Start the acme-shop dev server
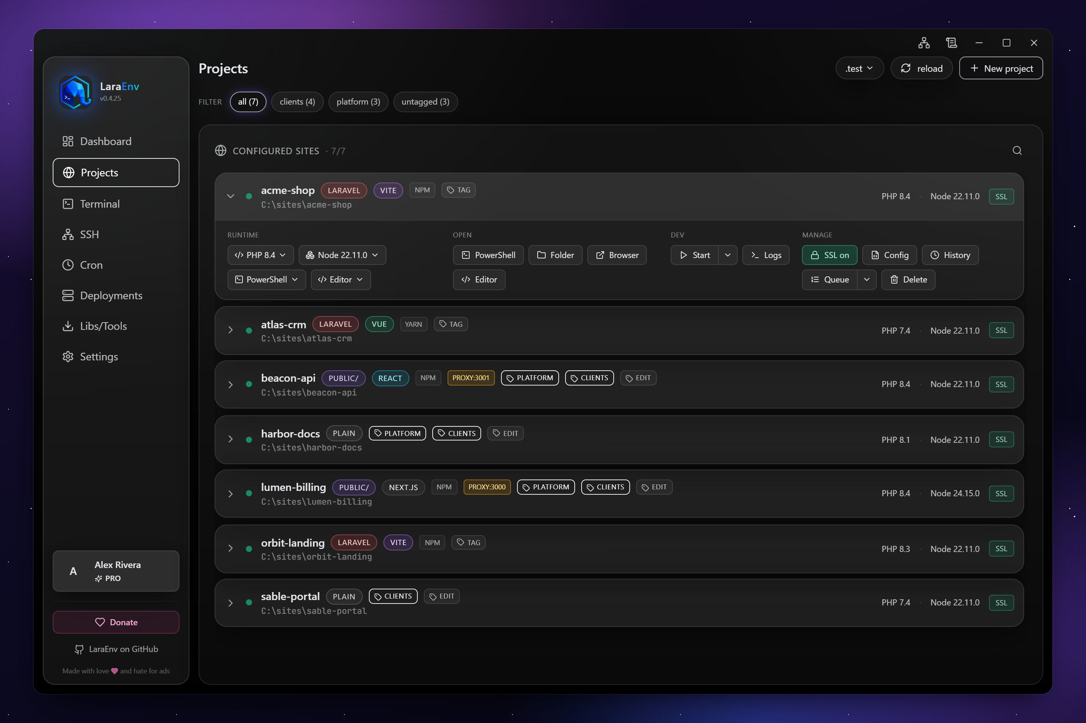Screen dimensions: 1086x723 coord(694,255)
